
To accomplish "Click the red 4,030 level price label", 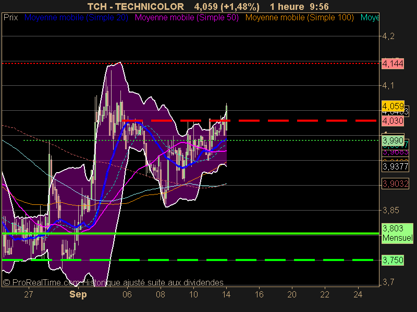I will click(x=393, y=121).
